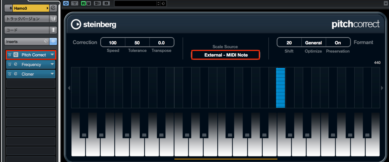Screen dimensions: 389x162
Task: Switch A/B settings comparison button
Action: pos(98,3)
